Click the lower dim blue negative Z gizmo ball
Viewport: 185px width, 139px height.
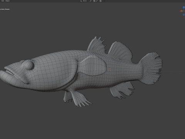(x=184, y=15)
